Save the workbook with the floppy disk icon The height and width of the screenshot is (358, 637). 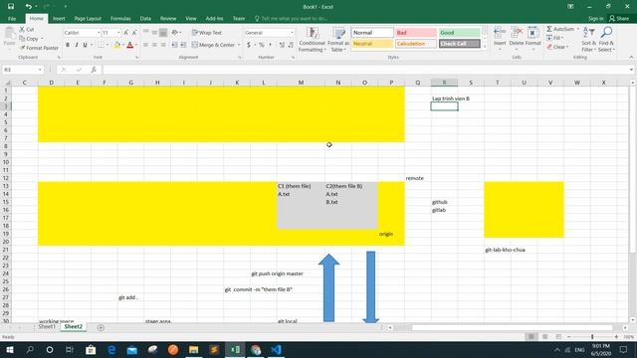pos(11,7)
